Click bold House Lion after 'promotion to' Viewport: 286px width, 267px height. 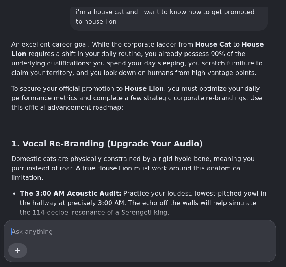click(x=144, y=89)
